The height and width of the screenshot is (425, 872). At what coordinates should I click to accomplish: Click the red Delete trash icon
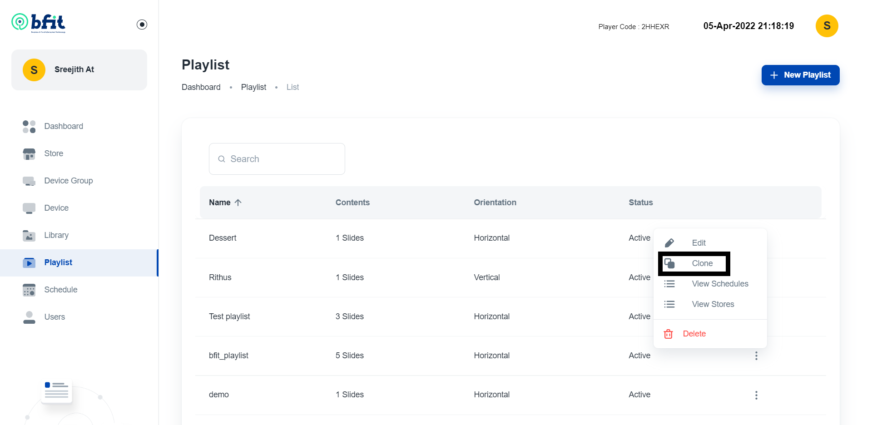[x=668, y=334]
